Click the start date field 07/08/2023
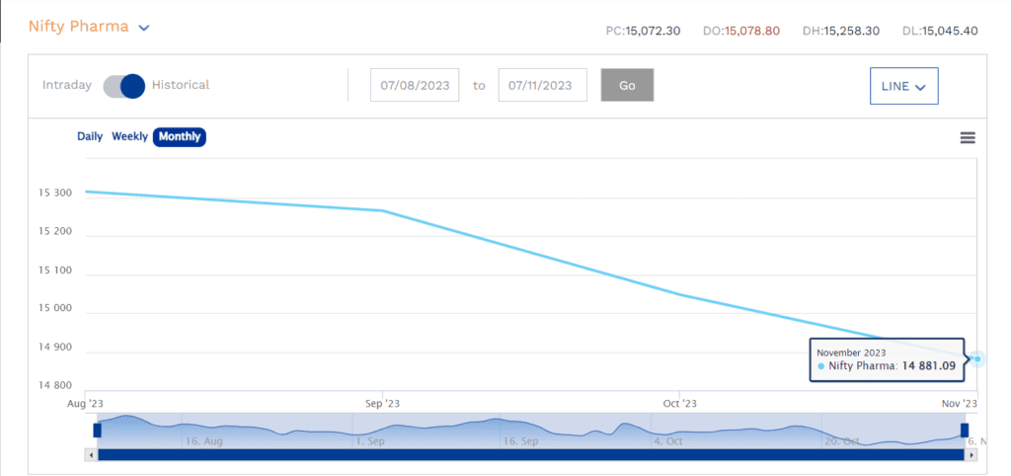Viewport: 1011px width, 476px height. [415, 85]
